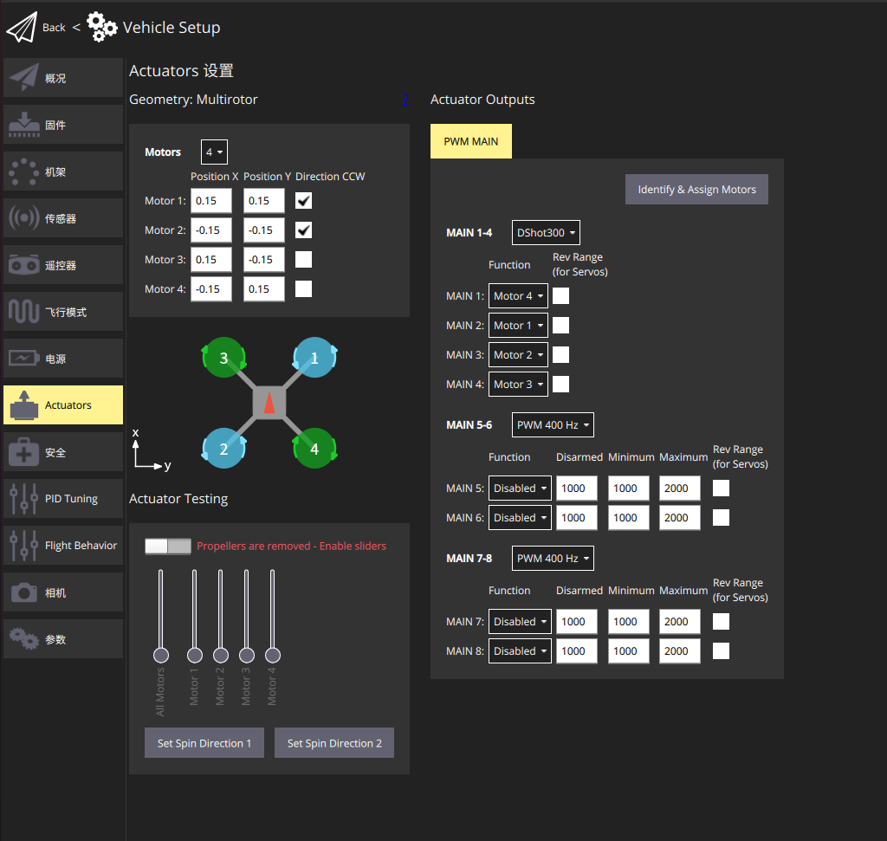Open the Motors count dropdown
This screenshot has width=887, height=841.
[215, 152]
